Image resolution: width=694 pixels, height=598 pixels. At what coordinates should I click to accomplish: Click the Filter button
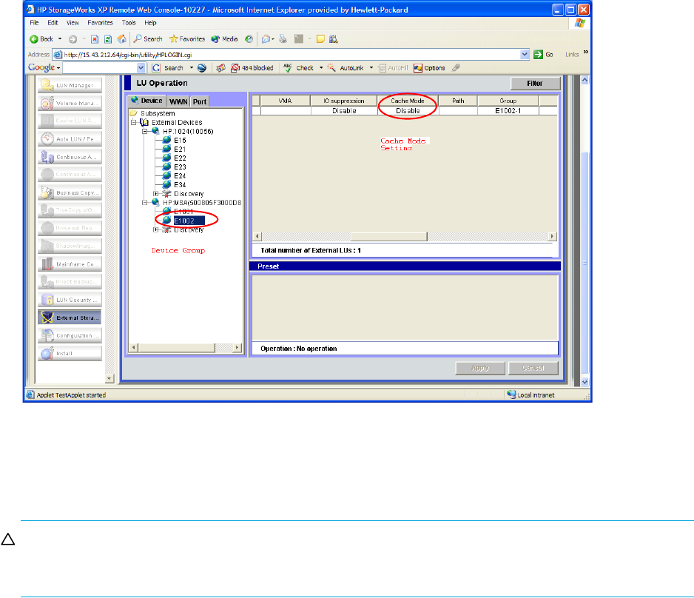click(536, 84)
